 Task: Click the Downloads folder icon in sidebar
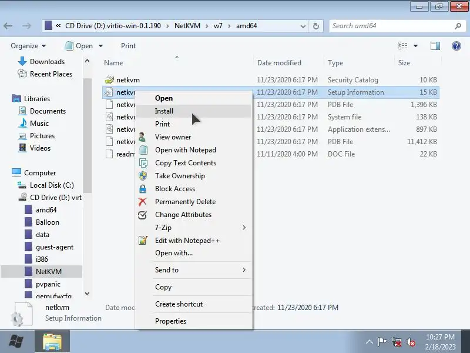[x=22, y=61]
